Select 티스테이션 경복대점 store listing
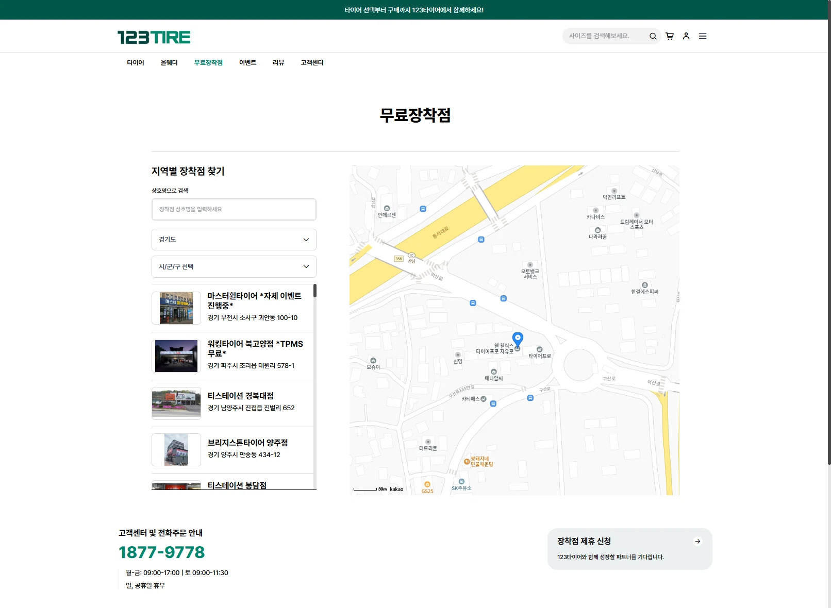This screenshot has width=831, height=608. point(232,403)
